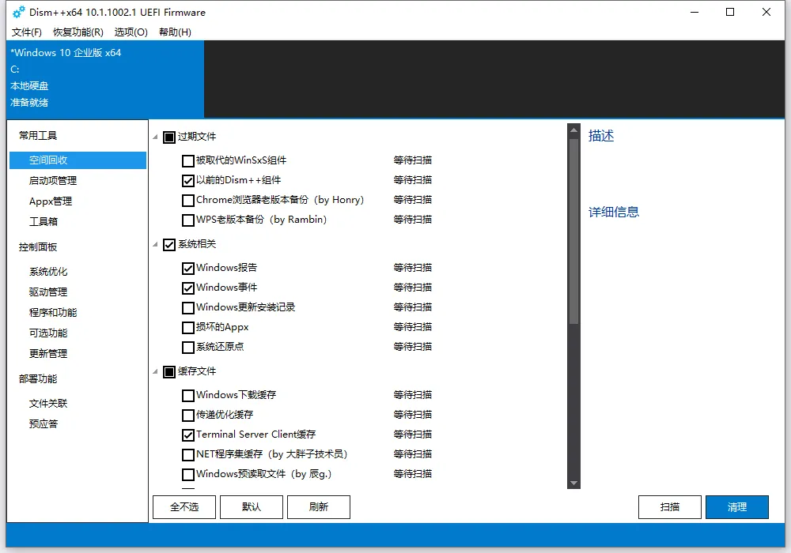Click the cleanup list scrollbar thumb

click(x=573, y=231)
